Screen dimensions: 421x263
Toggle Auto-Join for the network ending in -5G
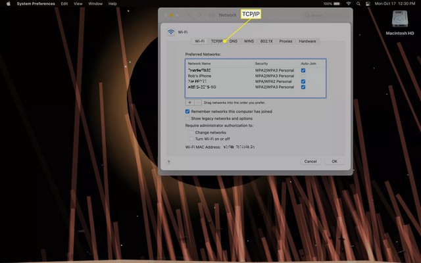pos(303,87)
